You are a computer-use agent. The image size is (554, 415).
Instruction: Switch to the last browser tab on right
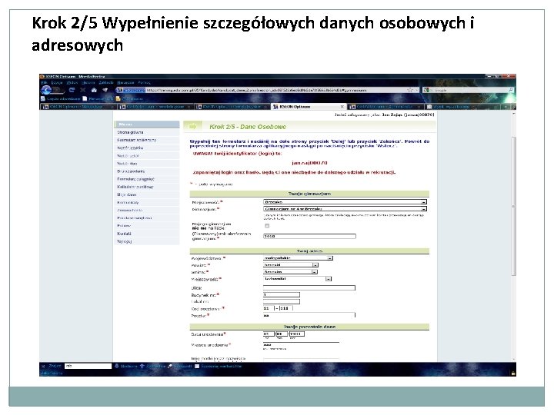pos(463,107)
